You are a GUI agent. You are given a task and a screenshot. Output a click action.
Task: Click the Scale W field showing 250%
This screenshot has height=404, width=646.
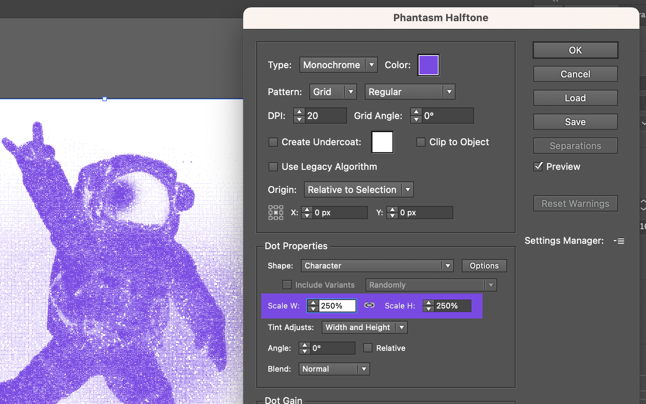coord(337,306)
